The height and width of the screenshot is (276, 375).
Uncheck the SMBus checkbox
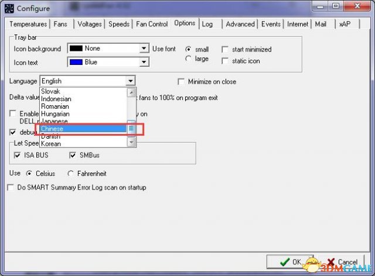click(x=73, y=155)
